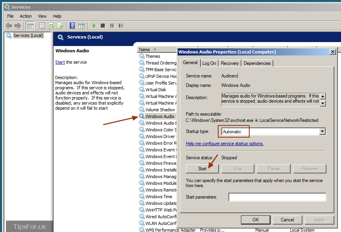Sort services by the Name column header
Image resolution: width=341 pixels, height=232 pixels.
pyautogui.click(x=157, y=50)
